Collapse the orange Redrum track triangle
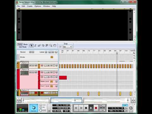This screenshot has height=114, width=152. point(18,63)
